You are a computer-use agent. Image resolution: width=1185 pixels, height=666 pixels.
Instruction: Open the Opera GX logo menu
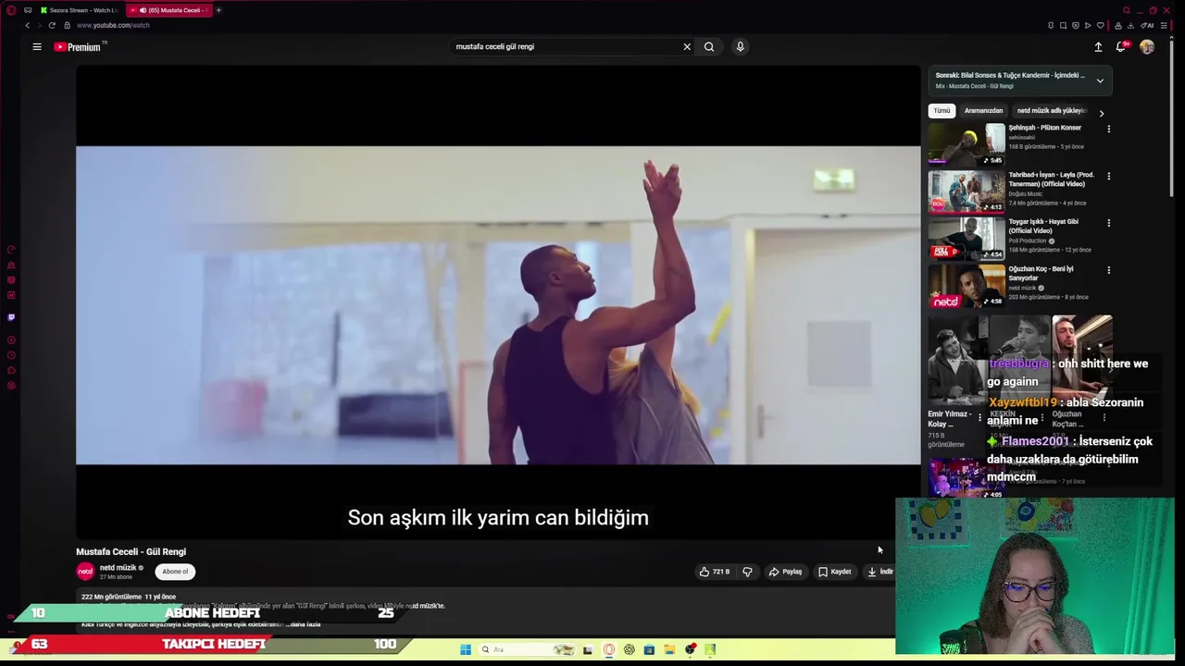[11, 10]
